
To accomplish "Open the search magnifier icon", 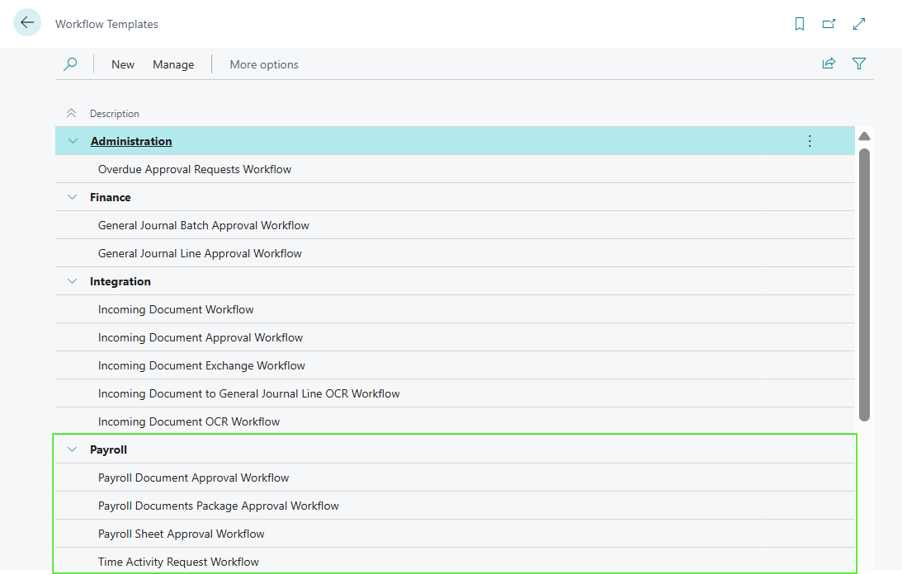I will click(x=70, y=64).
